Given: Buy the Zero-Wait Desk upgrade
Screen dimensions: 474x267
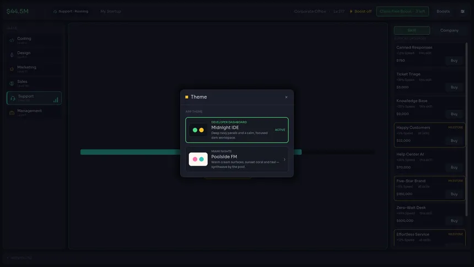Looking at the screenshot, I should (454, 221).
